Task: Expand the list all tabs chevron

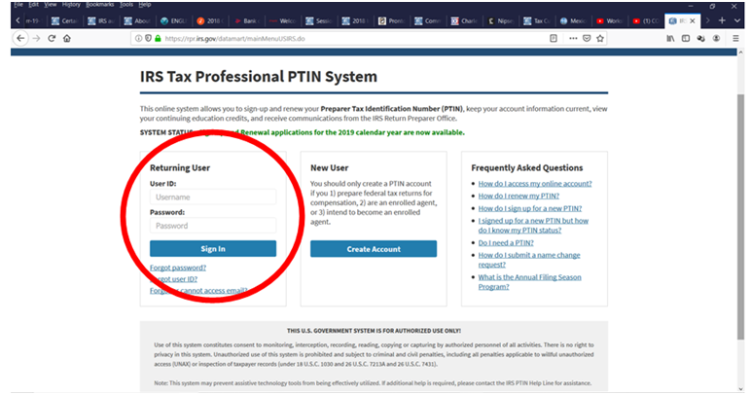Action: tap(737, 20)
